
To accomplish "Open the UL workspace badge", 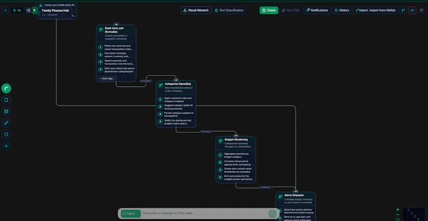I will click(x=17, y=10).
